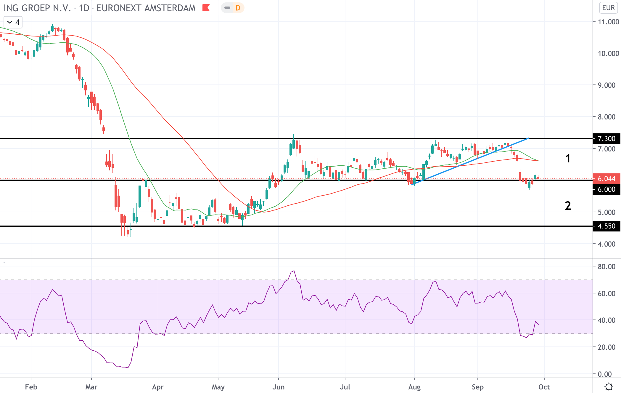The image size is (621, 393).
Task: Click the Apr label on time axis
Action: [158, 387]
